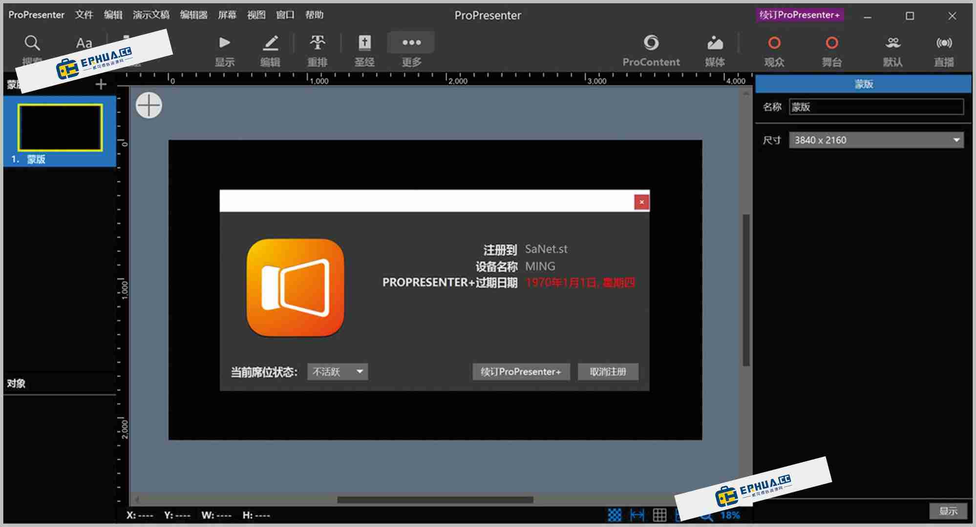Open the More (更多) toolbar menu
Viewport: 976px width, 527px height.
(411, 51)
